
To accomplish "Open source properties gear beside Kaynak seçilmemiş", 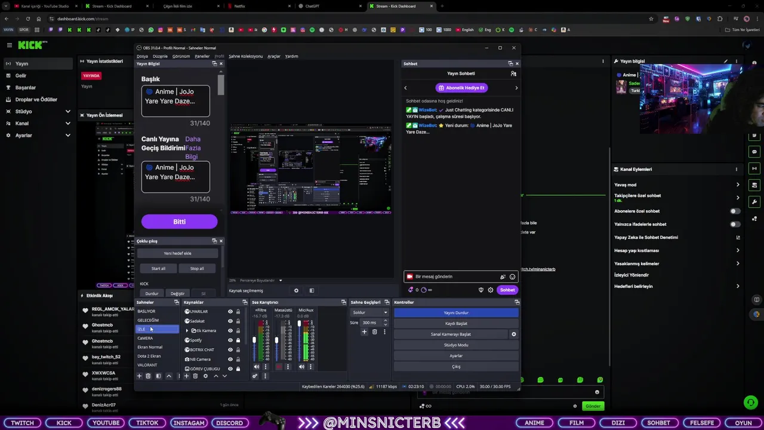I will (x=296, y=291).
